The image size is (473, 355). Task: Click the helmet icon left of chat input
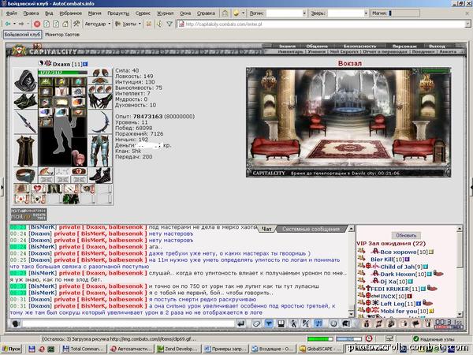point(16,324)
